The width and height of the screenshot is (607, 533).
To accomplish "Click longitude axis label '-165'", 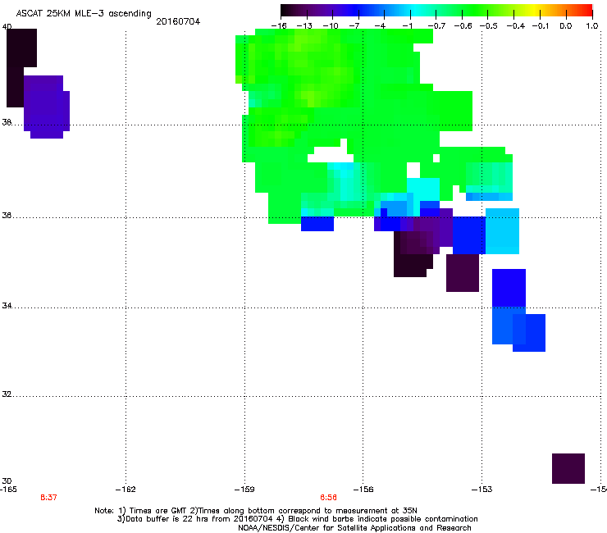I will [8, 490].
